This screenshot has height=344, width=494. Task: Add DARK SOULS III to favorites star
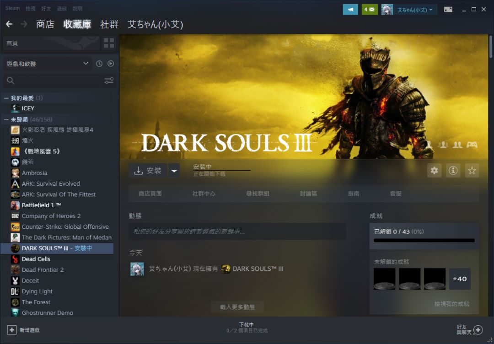(x=472, y=171)
